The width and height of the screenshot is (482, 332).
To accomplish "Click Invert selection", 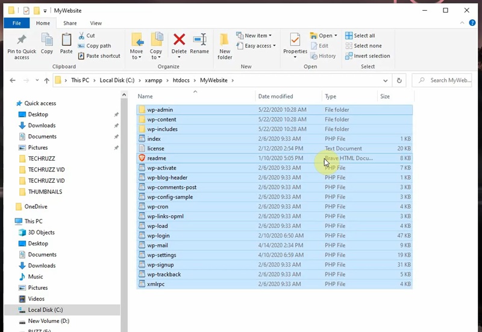I will (x=368, y=56).
